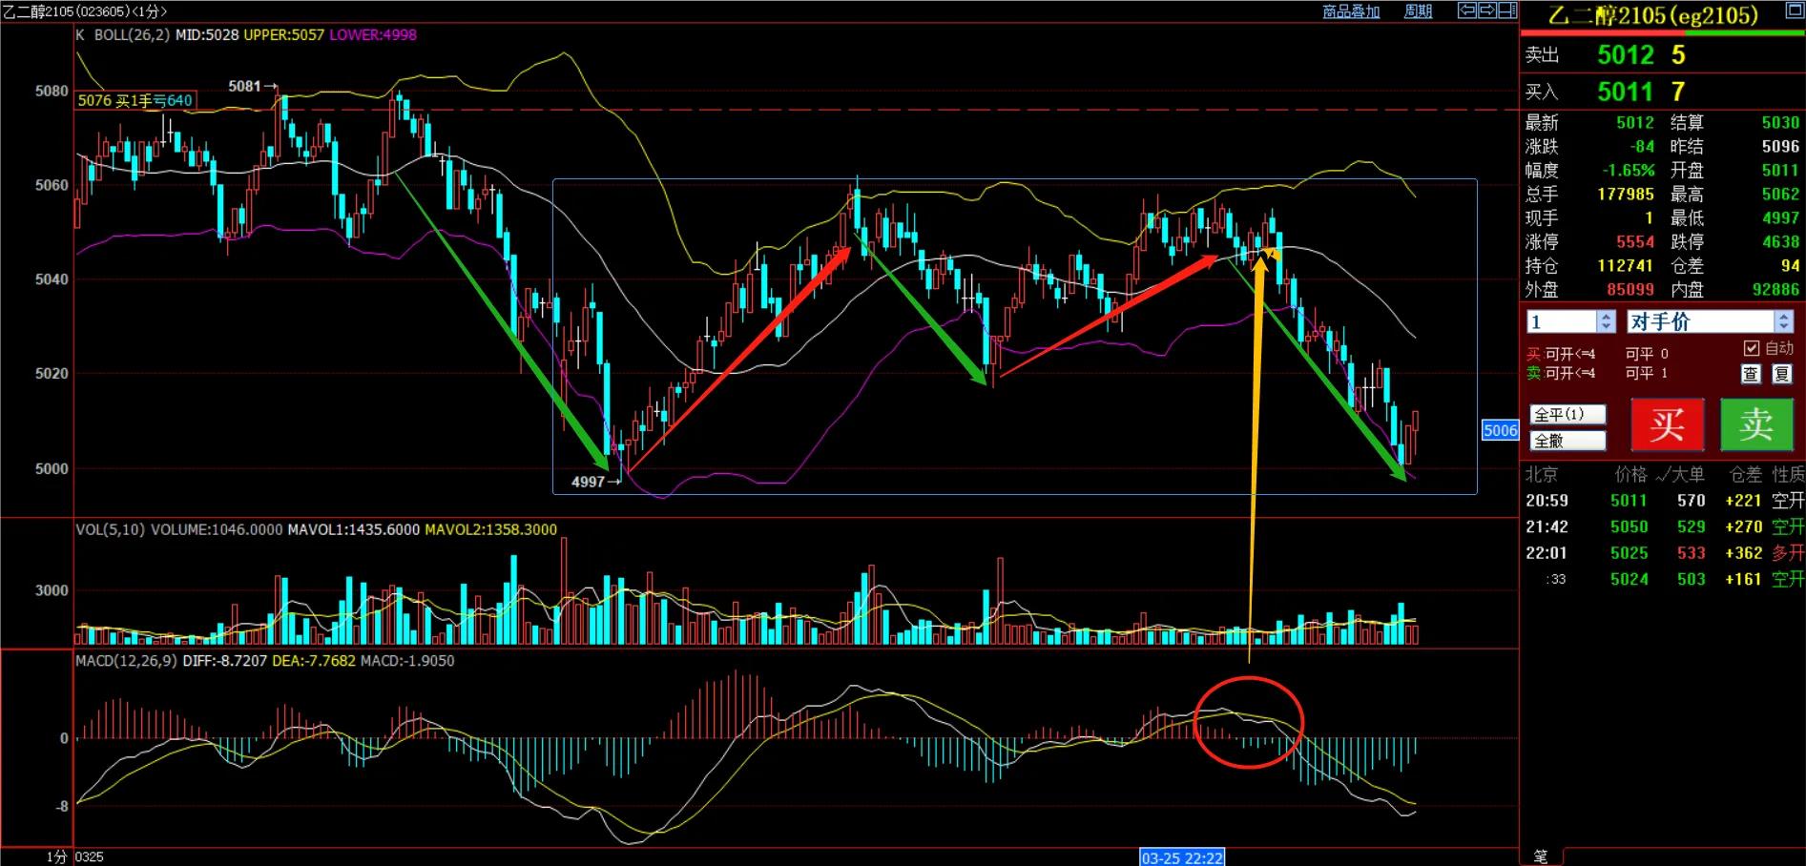
Task: Click the 乙二醇2105(eg2105) contract title
Action: tap(1652, 15)
